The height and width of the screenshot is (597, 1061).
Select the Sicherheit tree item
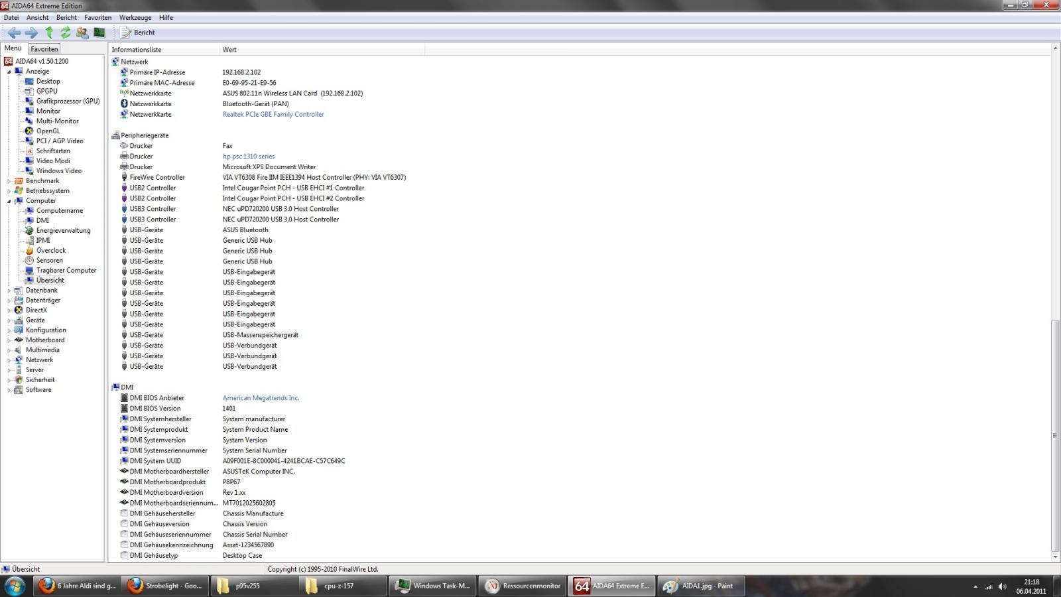click(x=40, y=380)
